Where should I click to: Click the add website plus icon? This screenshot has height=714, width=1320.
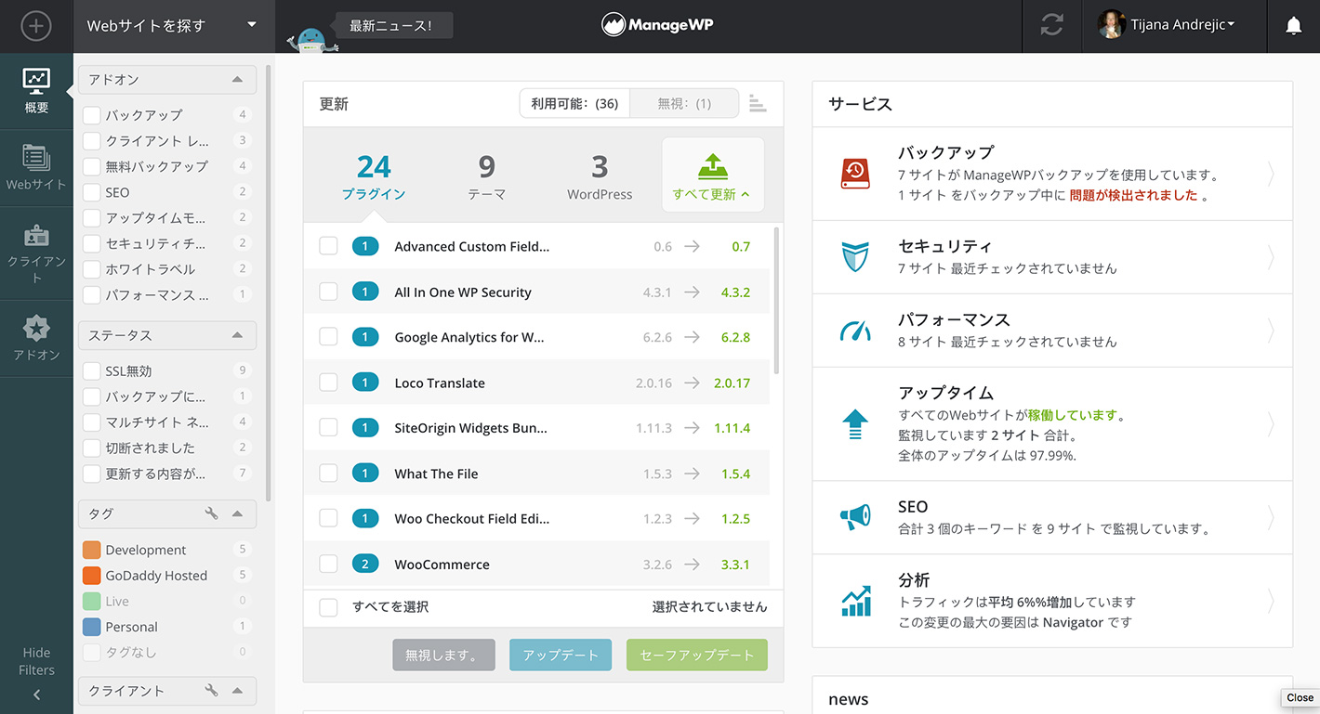click(x=36, y=26)
